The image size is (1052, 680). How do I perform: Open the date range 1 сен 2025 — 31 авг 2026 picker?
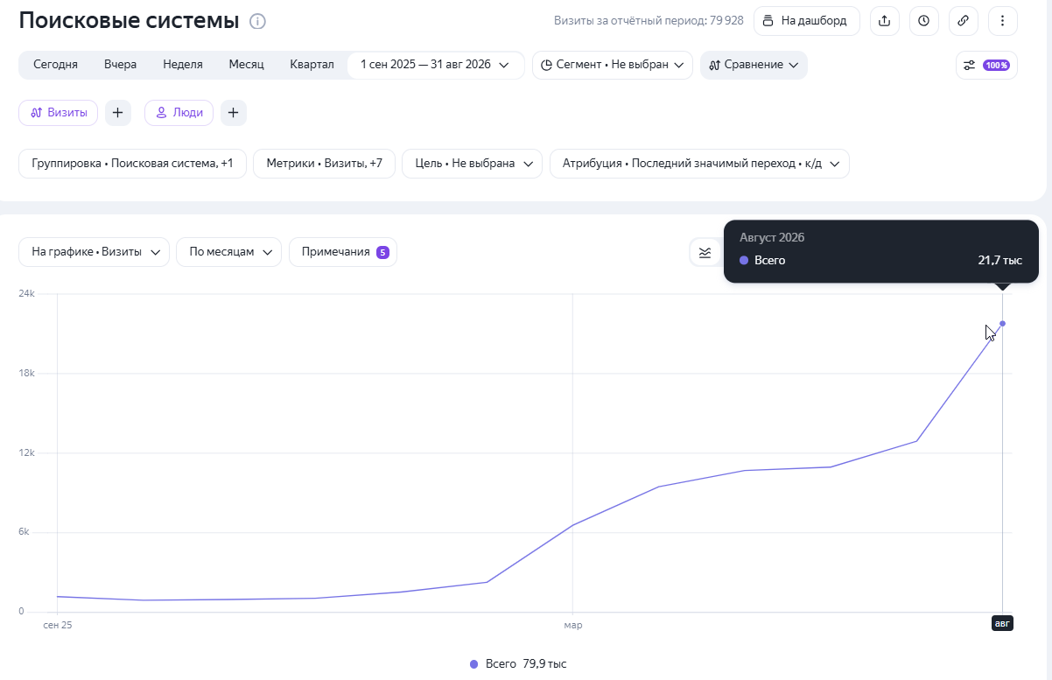(x=436, y=65)
